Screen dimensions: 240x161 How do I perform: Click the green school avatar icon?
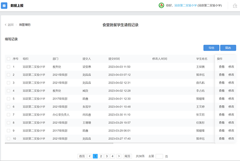pyautogui.click(x=161, y=5)
